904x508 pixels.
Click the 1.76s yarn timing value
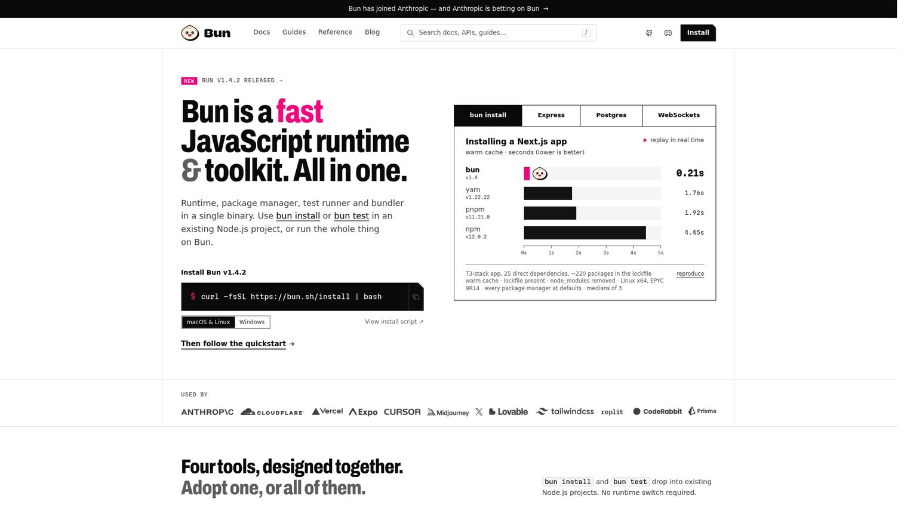point(694,193)
